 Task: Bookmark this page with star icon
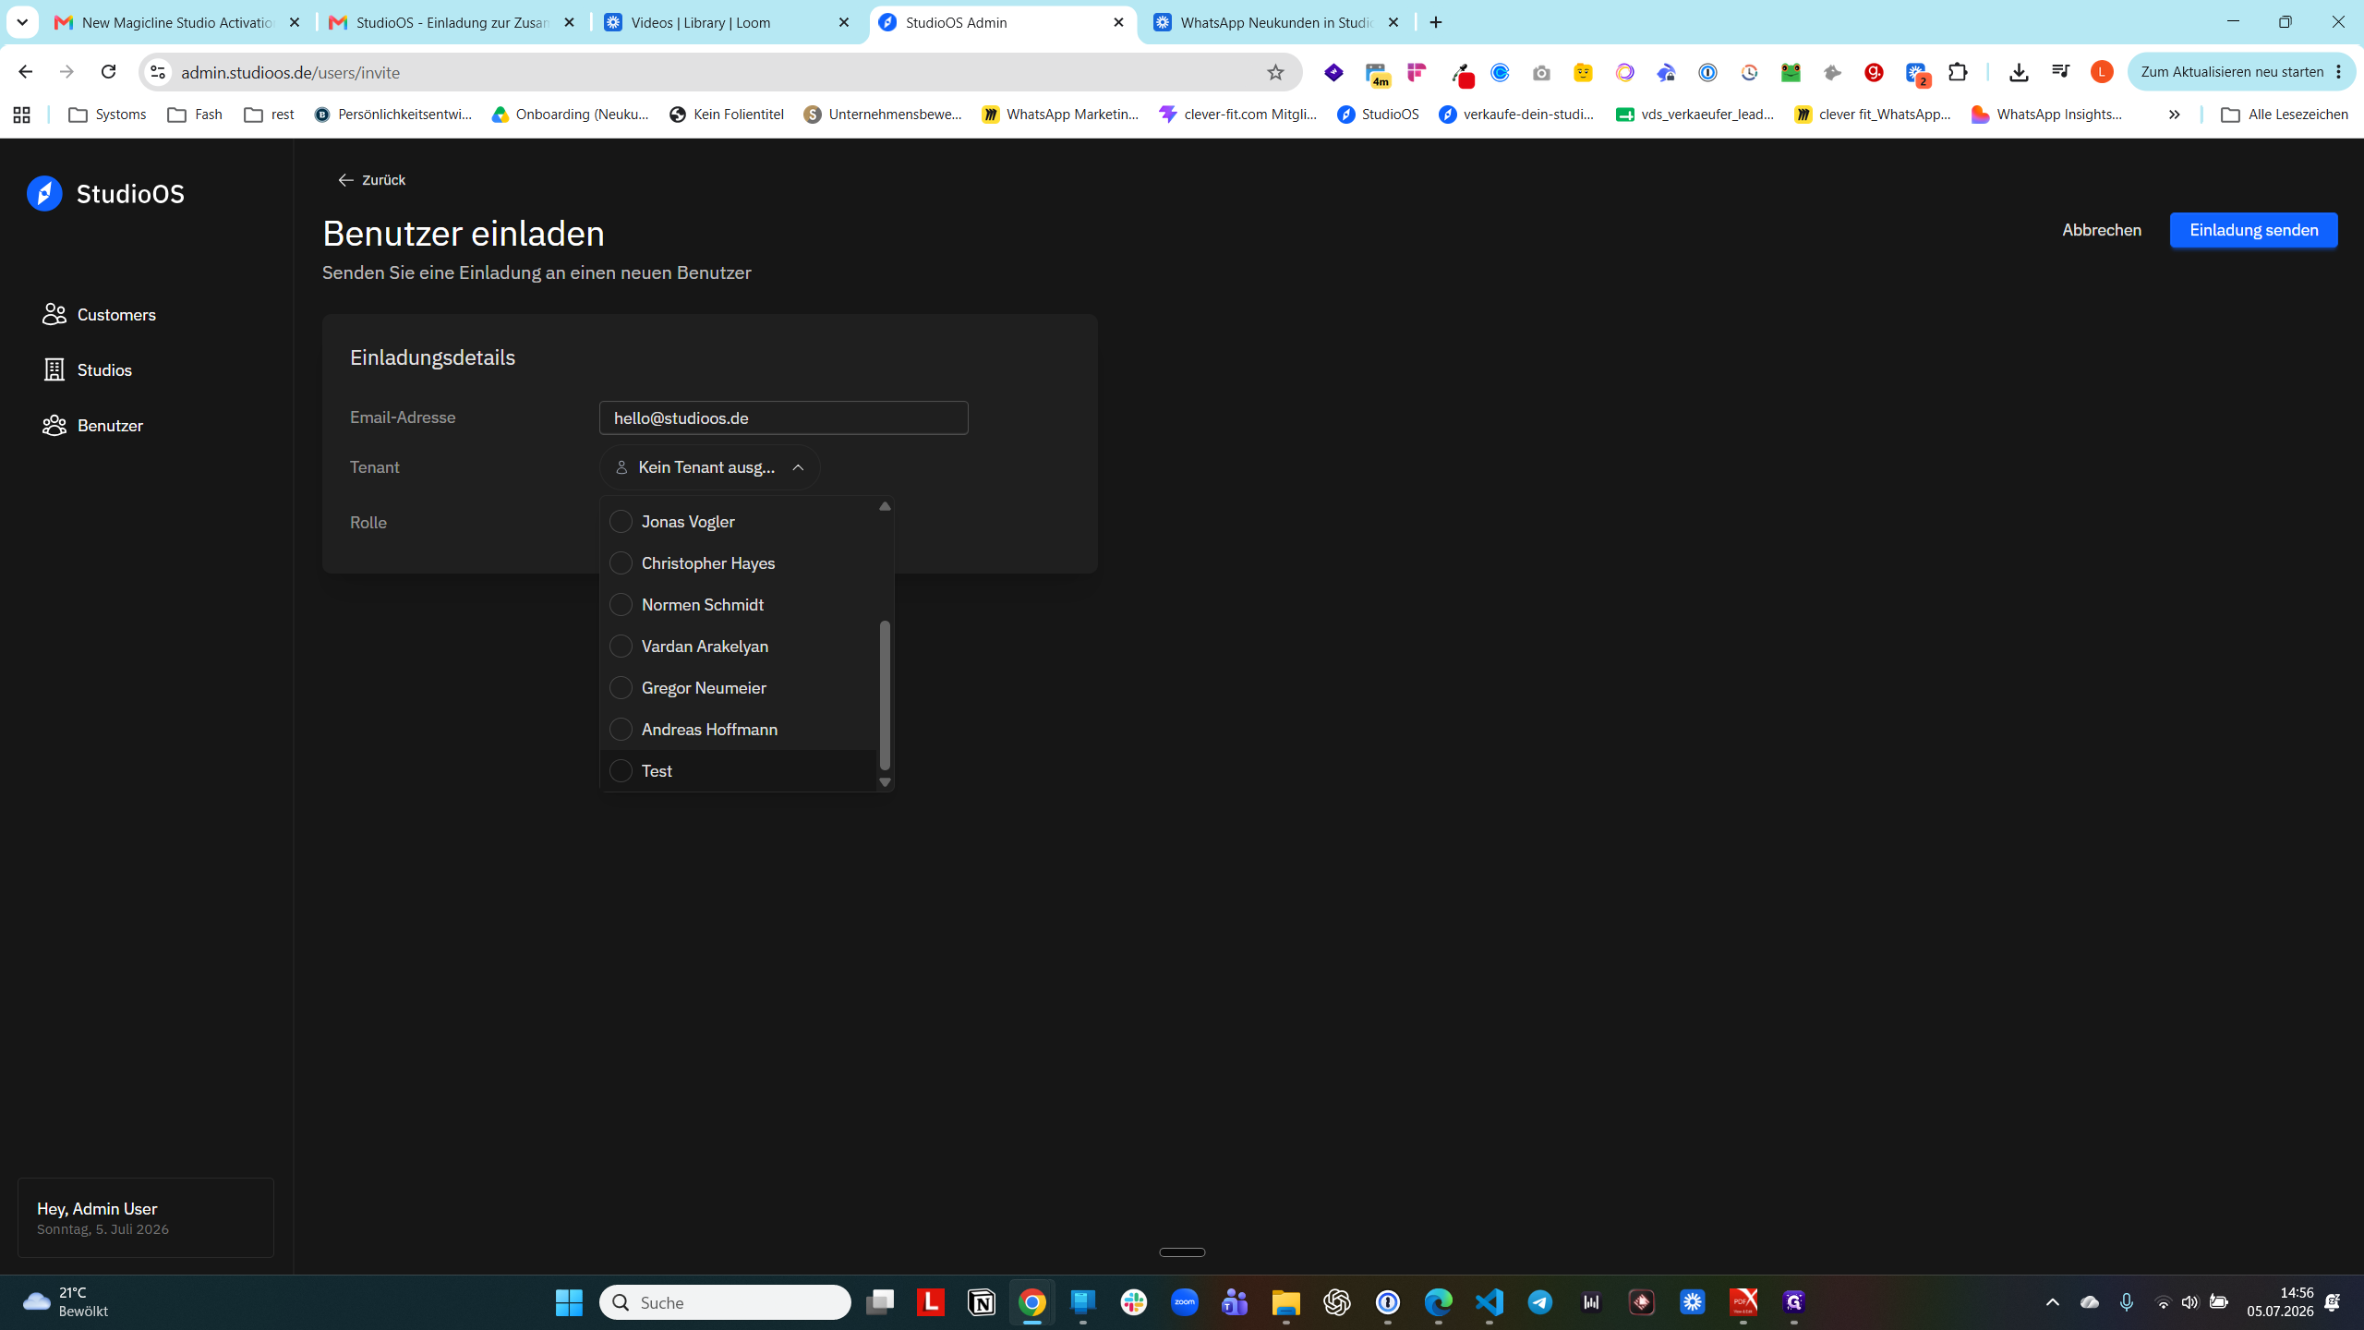1275,72
